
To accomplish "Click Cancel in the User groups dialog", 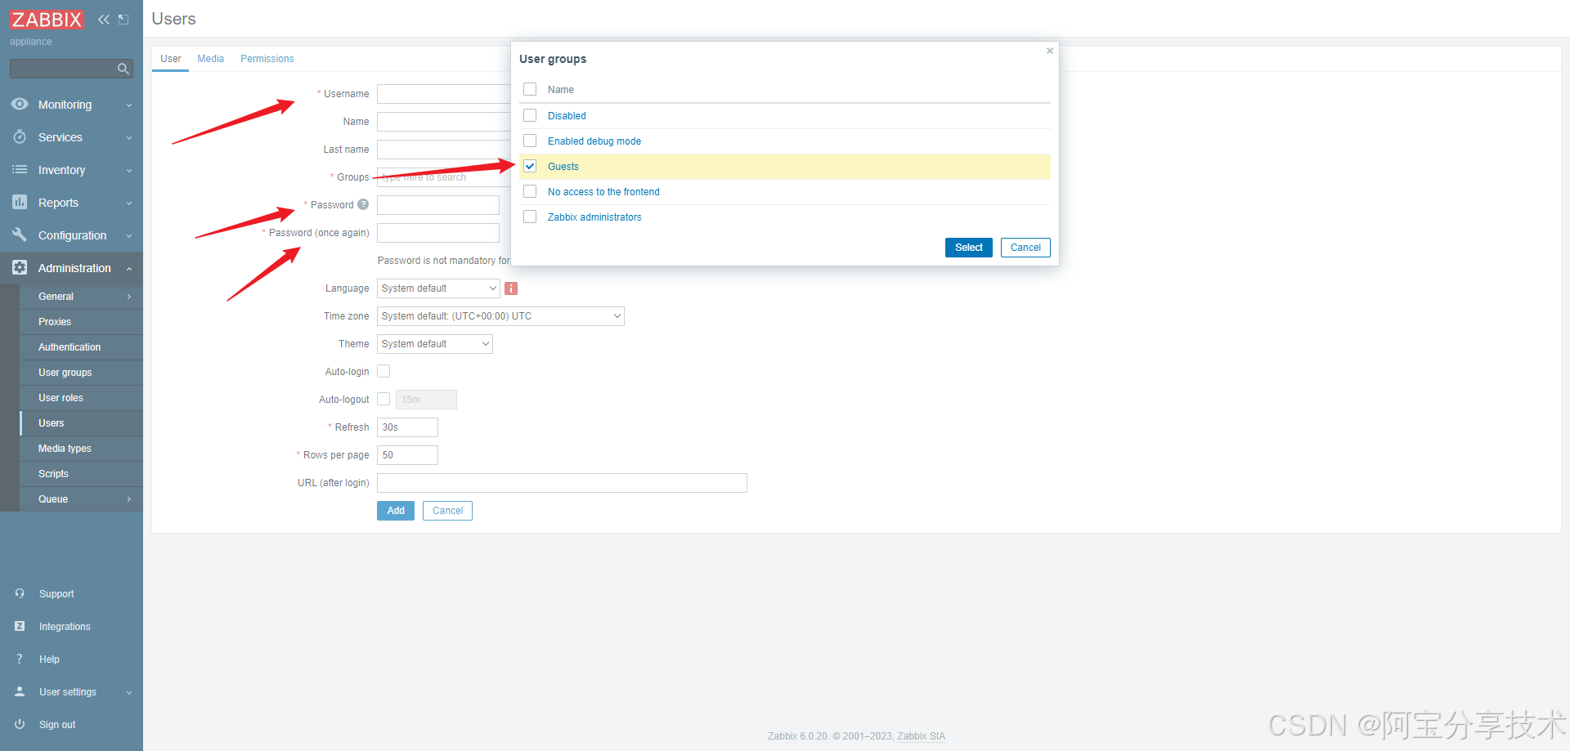I will [1025, 248].
